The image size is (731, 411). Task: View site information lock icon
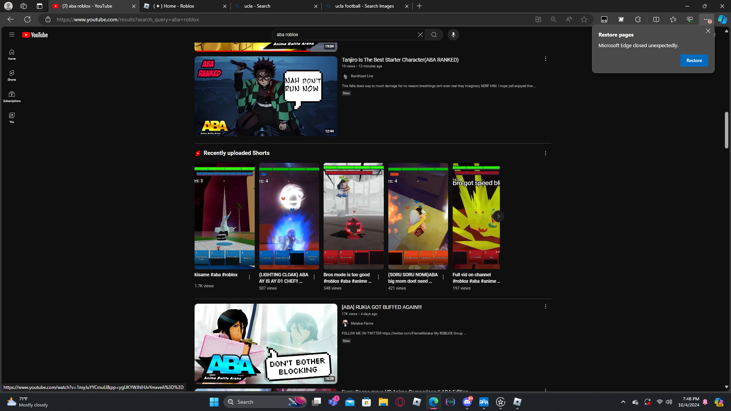coord(48,19)
